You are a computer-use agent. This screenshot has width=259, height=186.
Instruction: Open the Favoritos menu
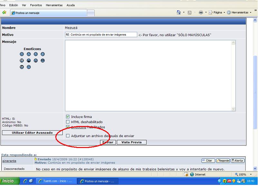click(x=36, y=5)
